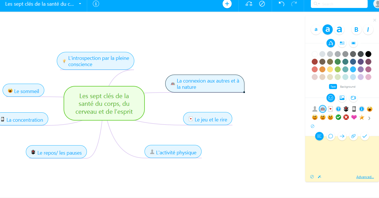Switch to the emoji smiley tab
Viewport: 379px width, 198px height.
click(330, 98)
